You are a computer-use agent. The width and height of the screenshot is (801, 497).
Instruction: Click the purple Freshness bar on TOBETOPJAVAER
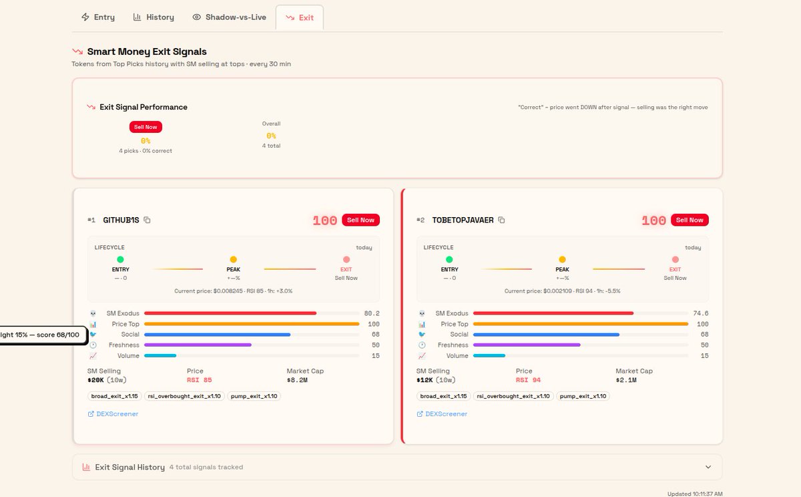pos(527,345)
